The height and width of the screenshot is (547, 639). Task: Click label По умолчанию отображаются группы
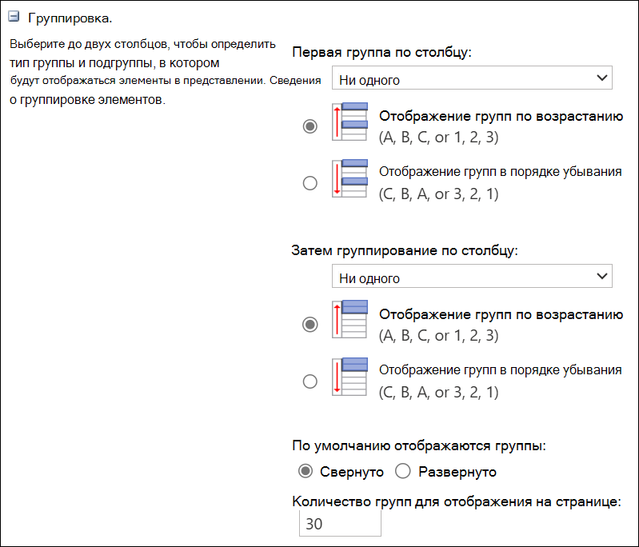(x=419, y=446)
